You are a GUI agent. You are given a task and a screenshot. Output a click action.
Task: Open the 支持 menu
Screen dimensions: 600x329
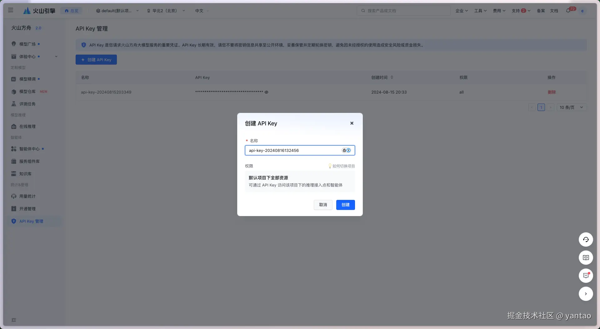point(521,11)
